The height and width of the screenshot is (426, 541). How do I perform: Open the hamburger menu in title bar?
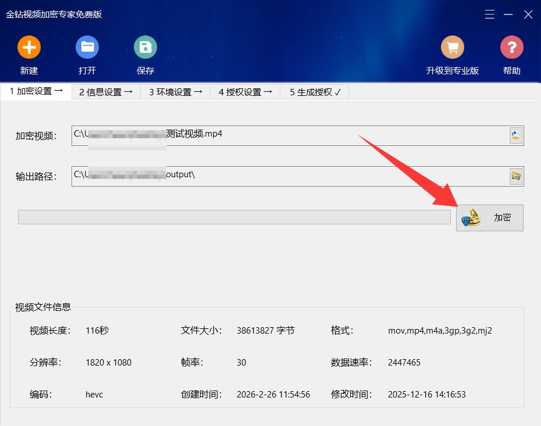coord(490,15)
